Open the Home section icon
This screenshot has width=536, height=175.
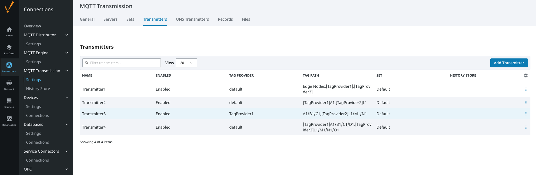pos(9,32)
